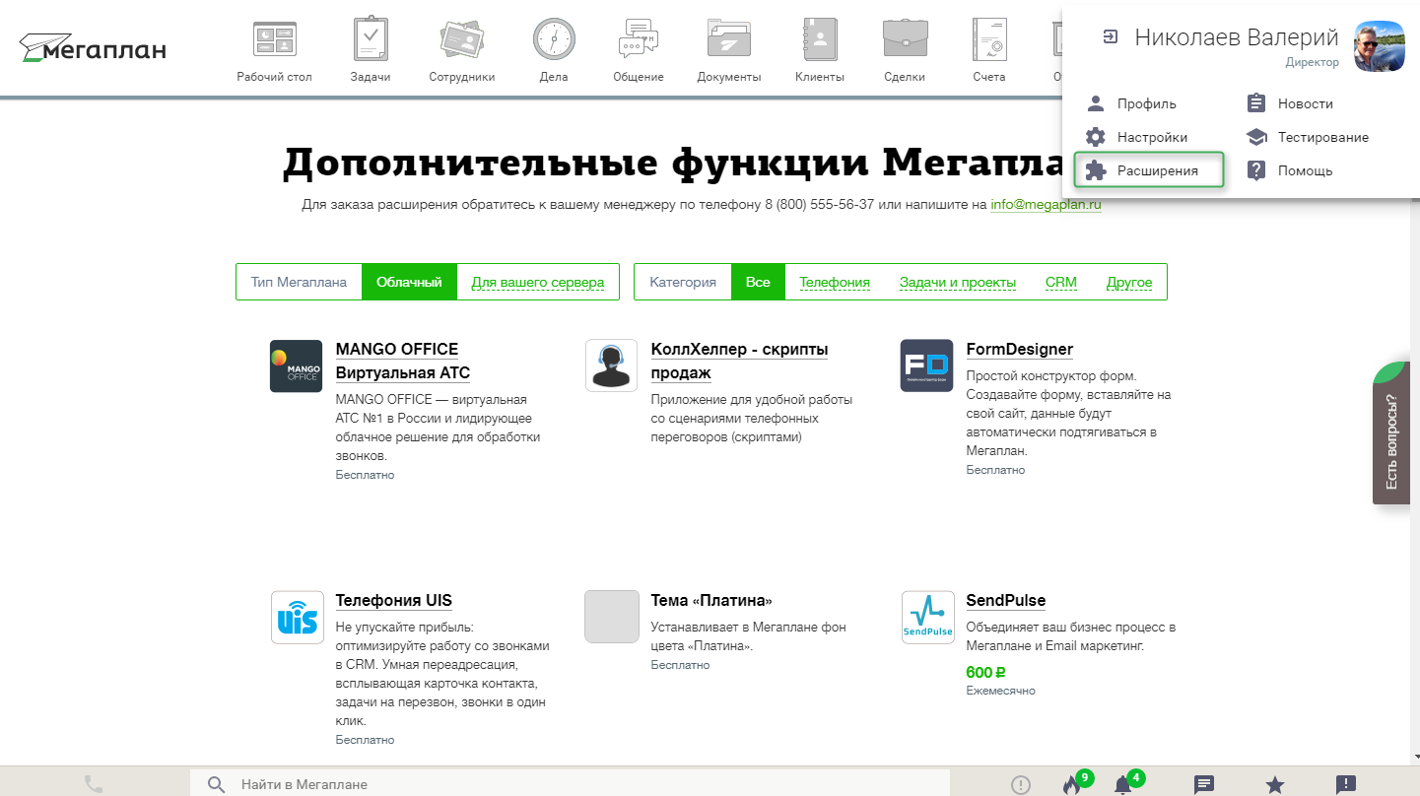Open the messages icon in bottom bar

(1204, 784)
